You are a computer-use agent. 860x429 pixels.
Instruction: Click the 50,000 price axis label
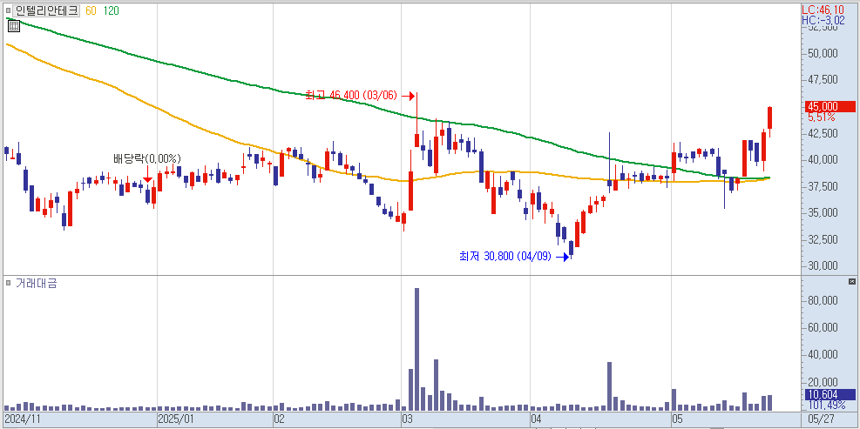click(x=823, y=53)
